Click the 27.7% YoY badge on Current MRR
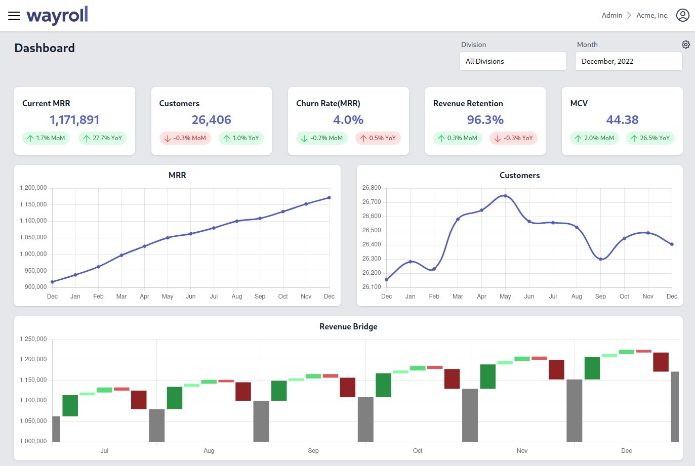The image size is (695, 466). coord(103,138)
